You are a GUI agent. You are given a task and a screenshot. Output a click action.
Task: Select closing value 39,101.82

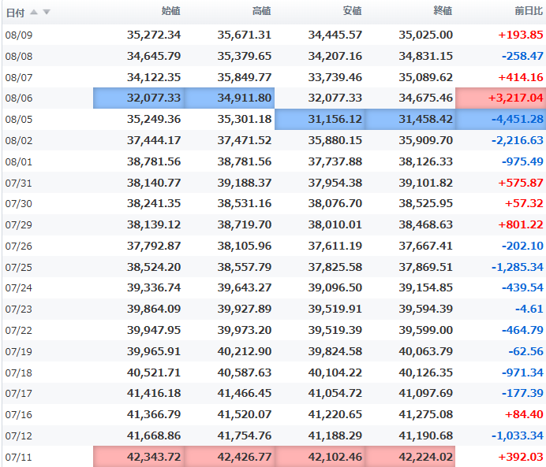pyautogui.click(x=425, y=183)
